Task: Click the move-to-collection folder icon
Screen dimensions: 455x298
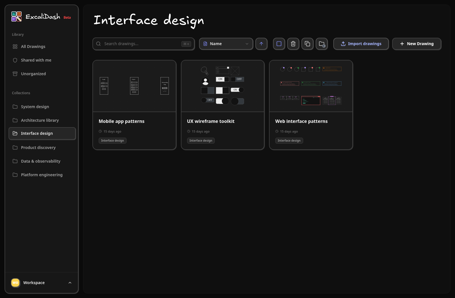Action: coord(322,44)
